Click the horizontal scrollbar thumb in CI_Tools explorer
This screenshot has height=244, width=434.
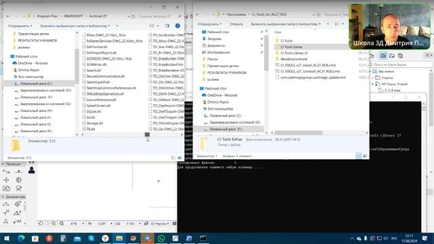point(298,133)
